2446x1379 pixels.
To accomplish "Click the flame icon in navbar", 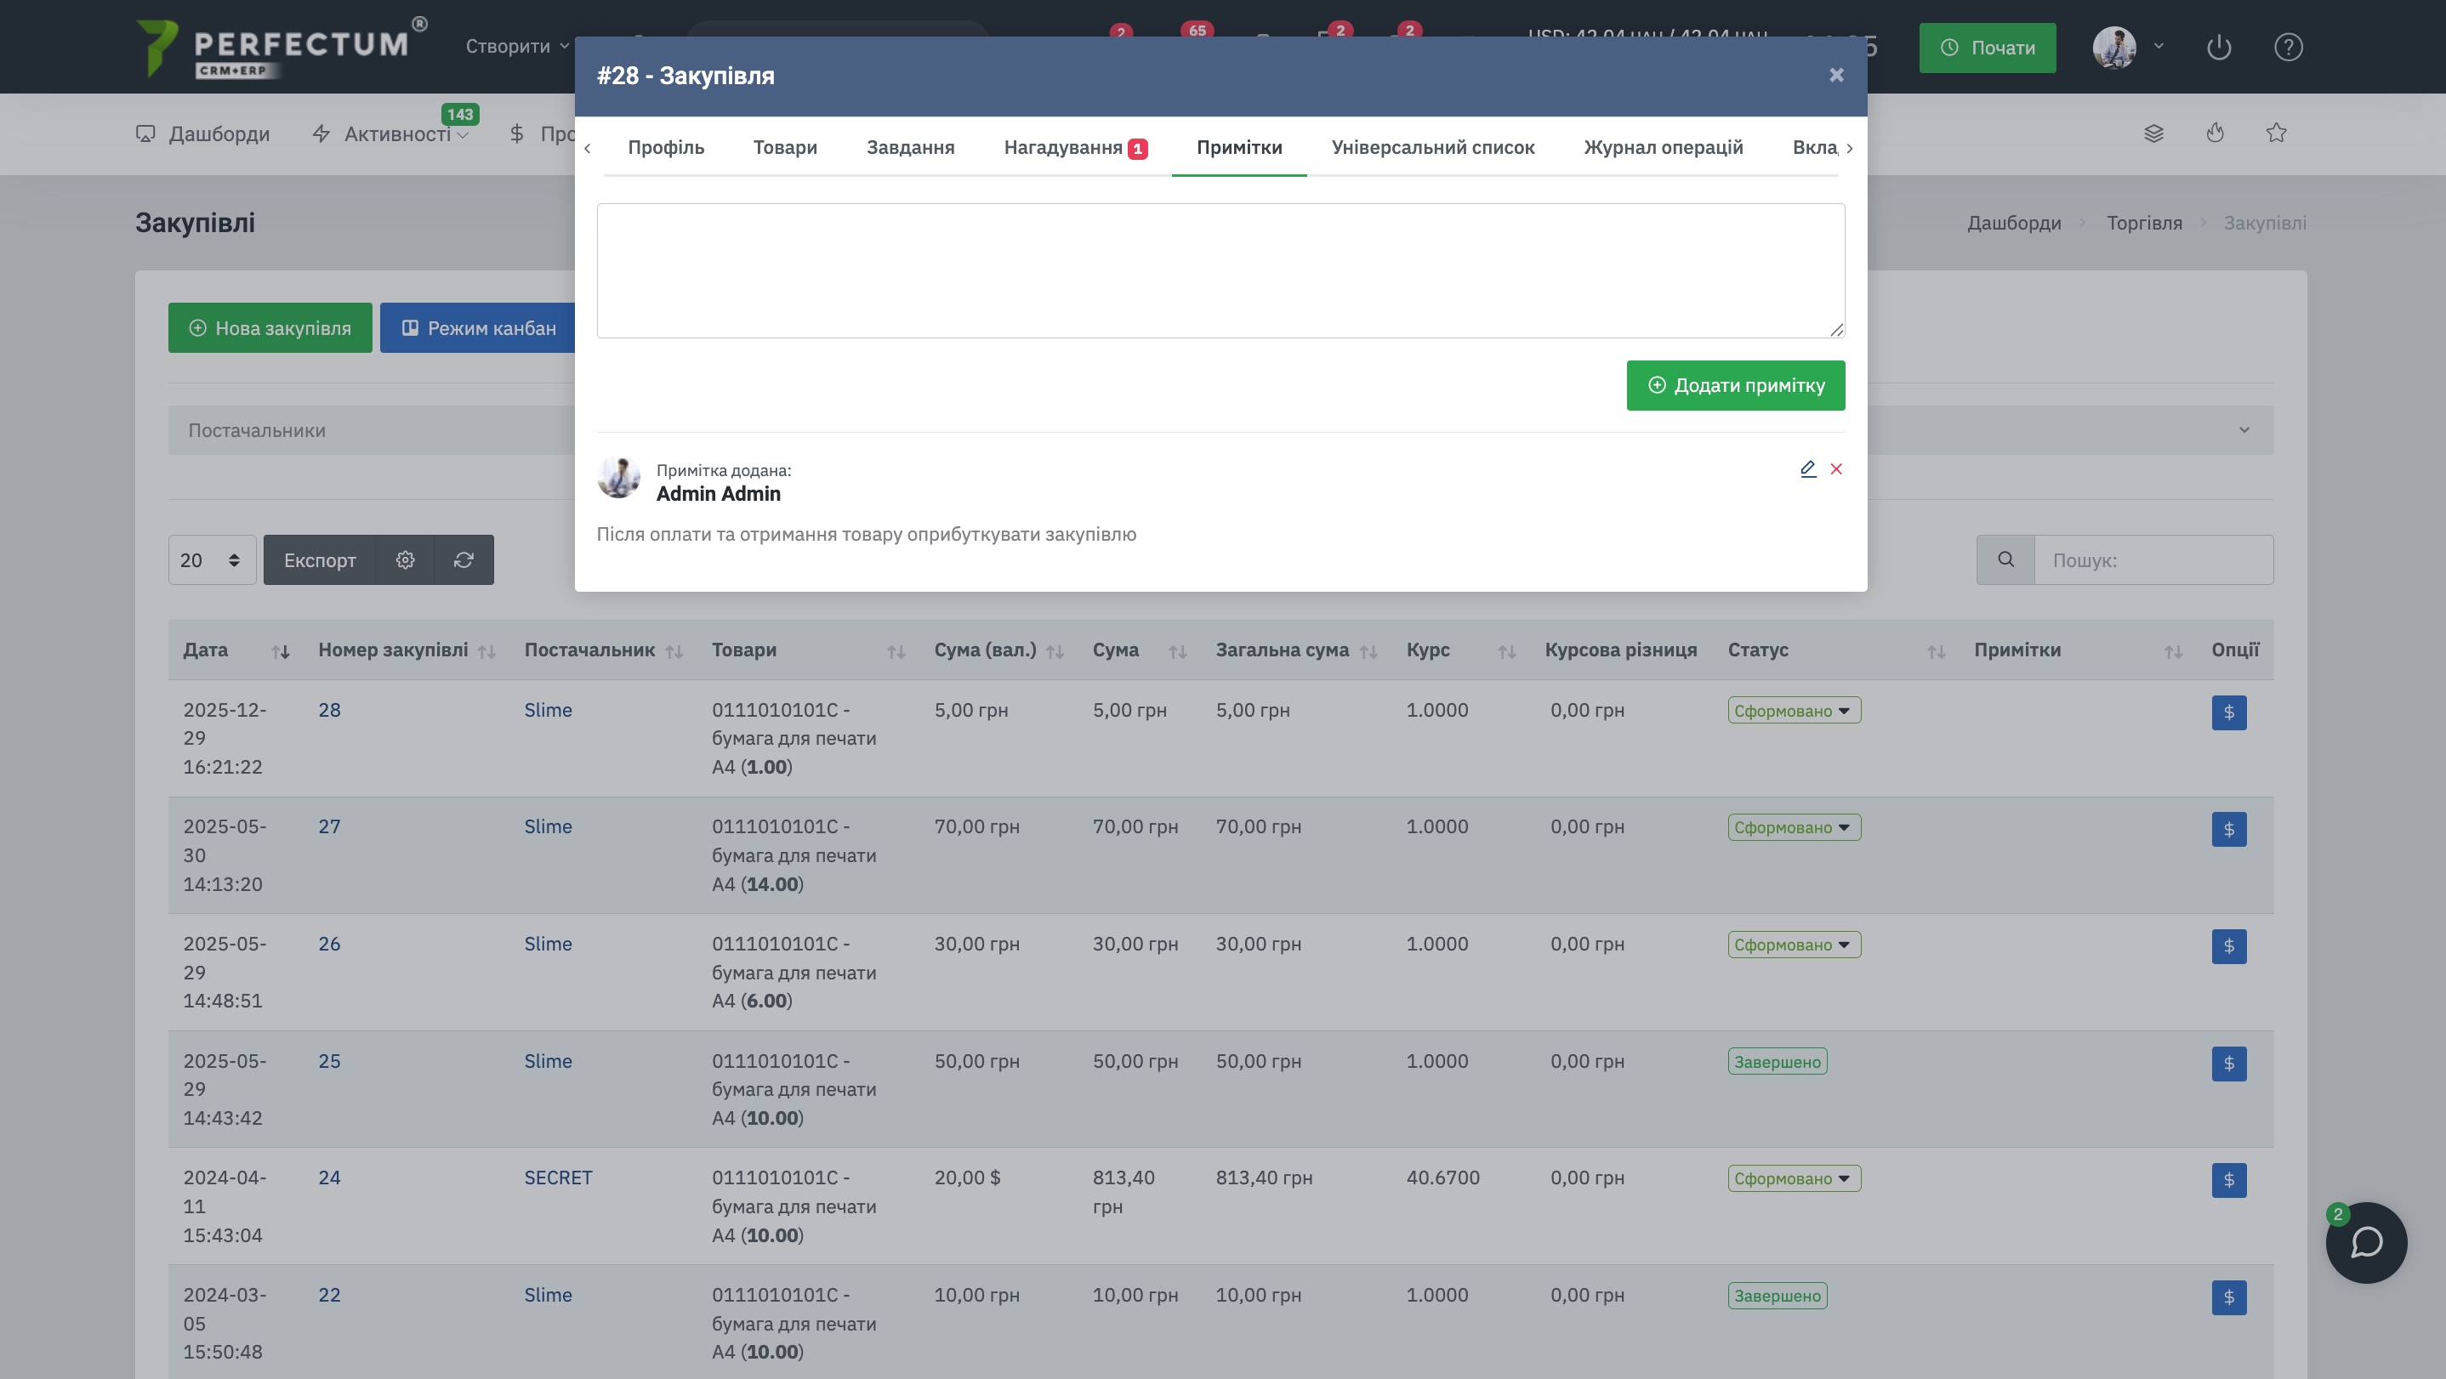I will (2216, 133).
